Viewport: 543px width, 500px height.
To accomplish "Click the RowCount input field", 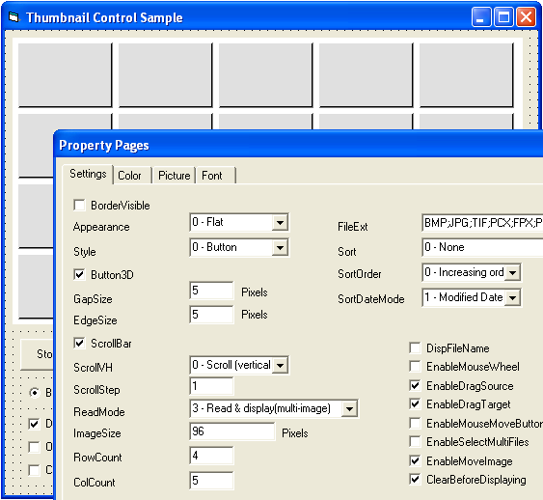I will (211, 456).
